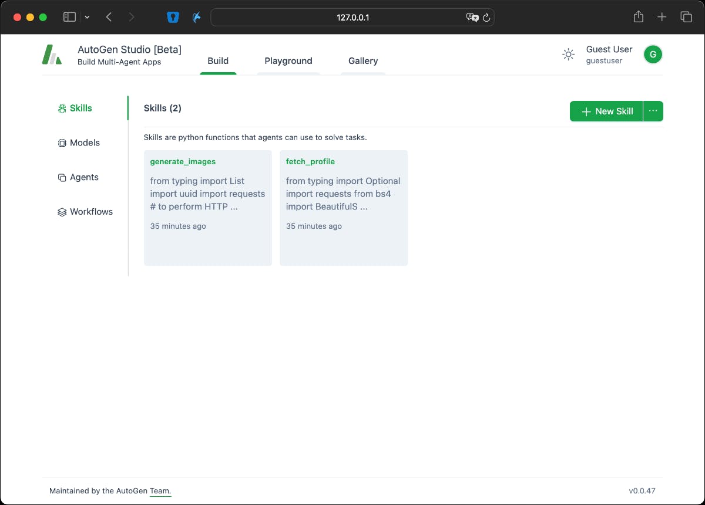Viewport: 705px width, 505px height.
Task: Follow the AutoGen Team link
Action: pos(160,491)
